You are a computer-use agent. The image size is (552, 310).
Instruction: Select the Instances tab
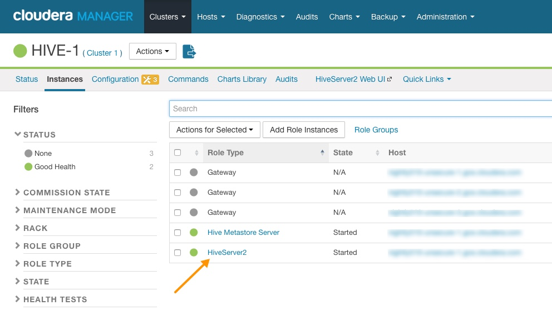65,79
